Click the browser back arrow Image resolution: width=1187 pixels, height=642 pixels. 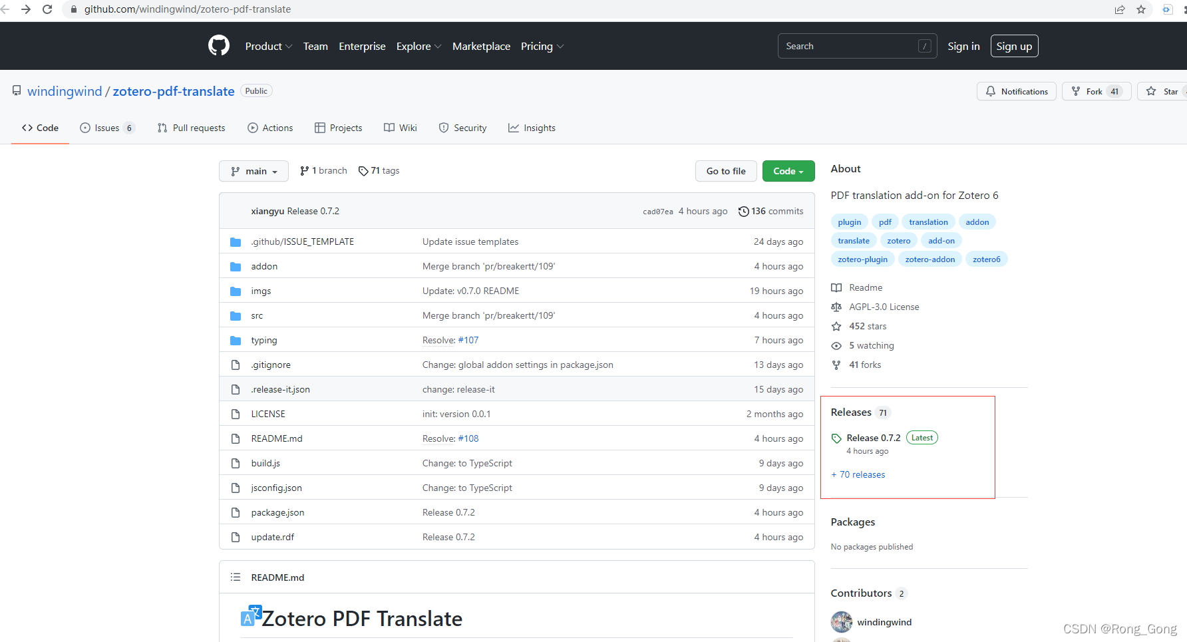pos(5,9)
